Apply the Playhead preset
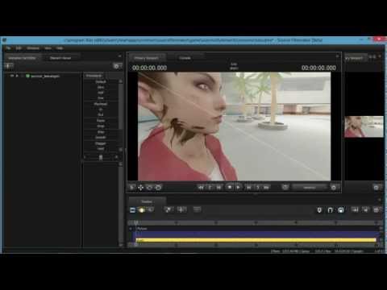 tap(101, 104)
